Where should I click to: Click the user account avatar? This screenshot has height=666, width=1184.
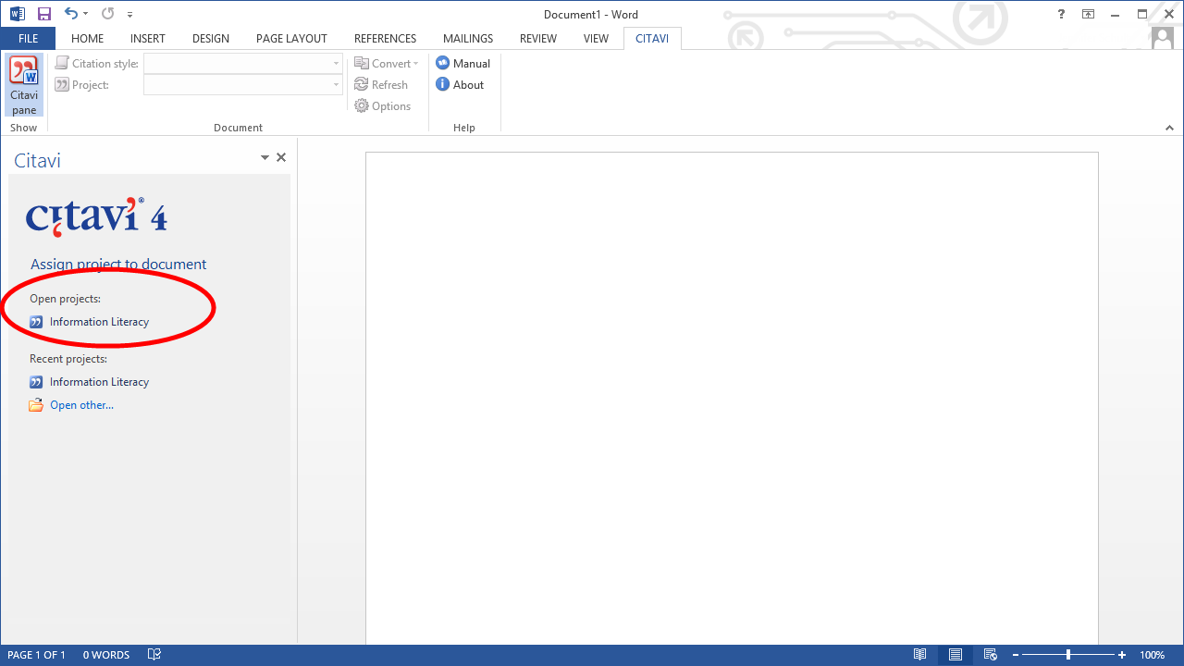pos(1163,38)
